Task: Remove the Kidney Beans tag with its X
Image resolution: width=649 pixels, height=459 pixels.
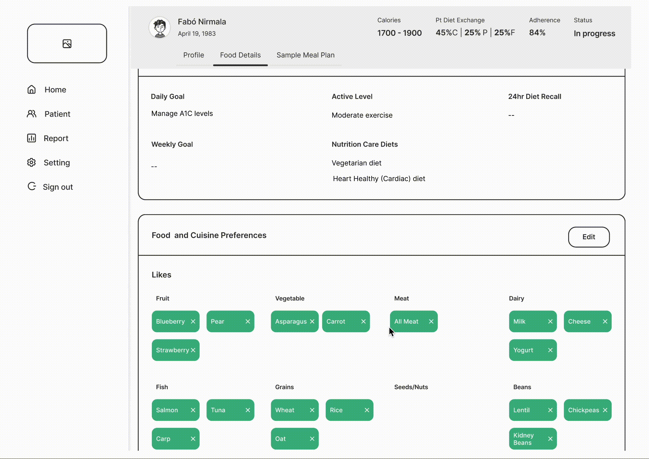Action: point(550,439)
